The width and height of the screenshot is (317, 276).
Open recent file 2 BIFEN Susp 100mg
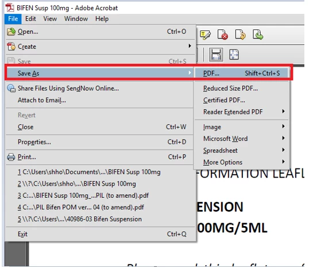(100, 183)
